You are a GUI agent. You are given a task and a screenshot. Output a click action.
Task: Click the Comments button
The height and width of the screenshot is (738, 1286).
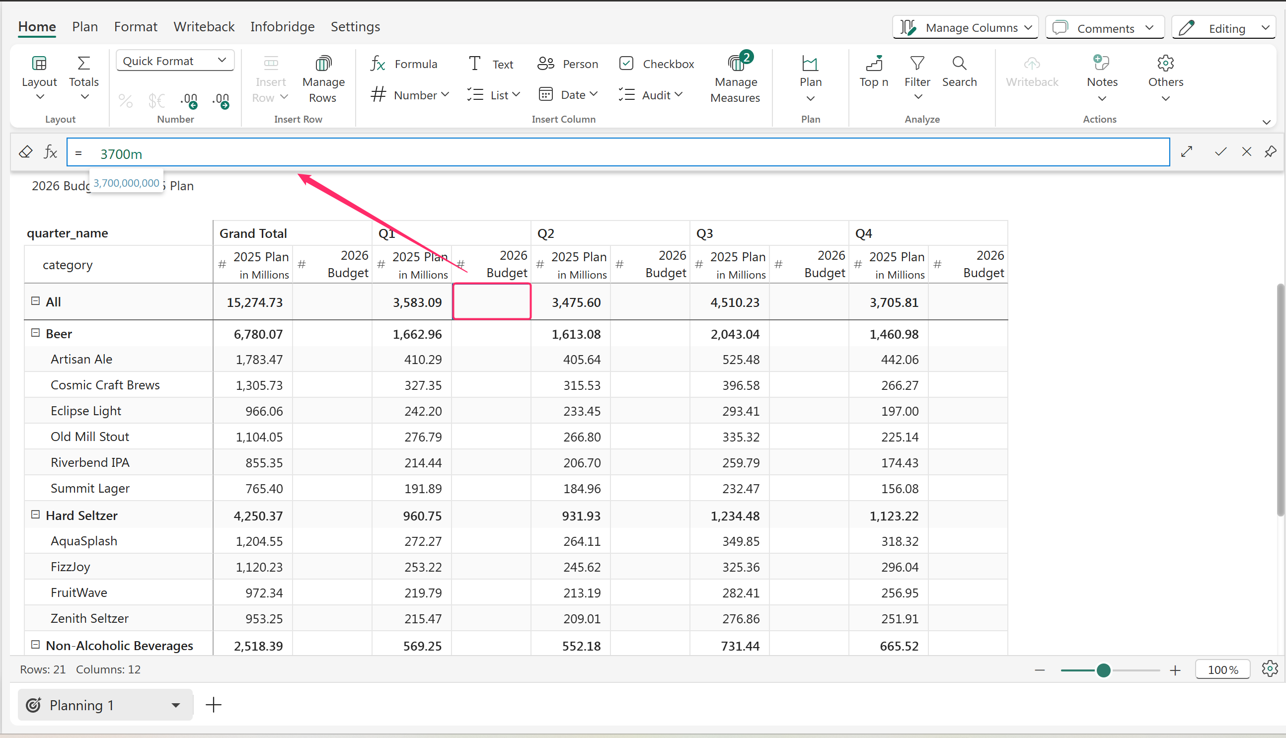tap(1104, 28)
